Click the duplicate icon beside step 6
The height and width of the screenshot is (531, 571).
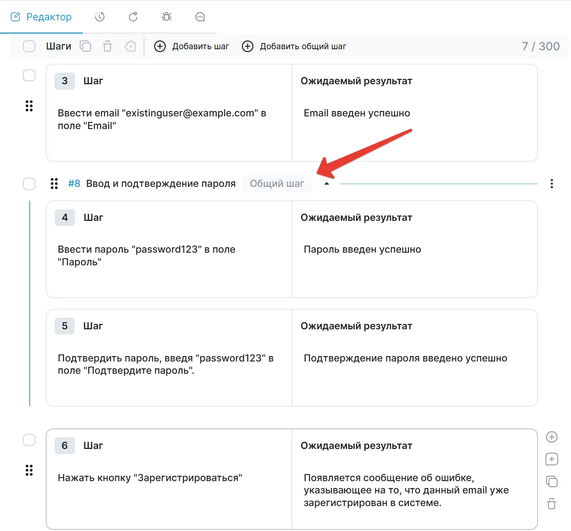(551, 481)
